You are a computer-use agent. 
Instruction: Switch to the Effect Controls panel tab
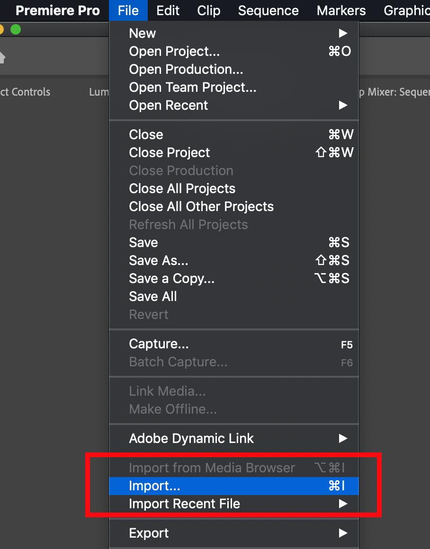click(25, 92)
